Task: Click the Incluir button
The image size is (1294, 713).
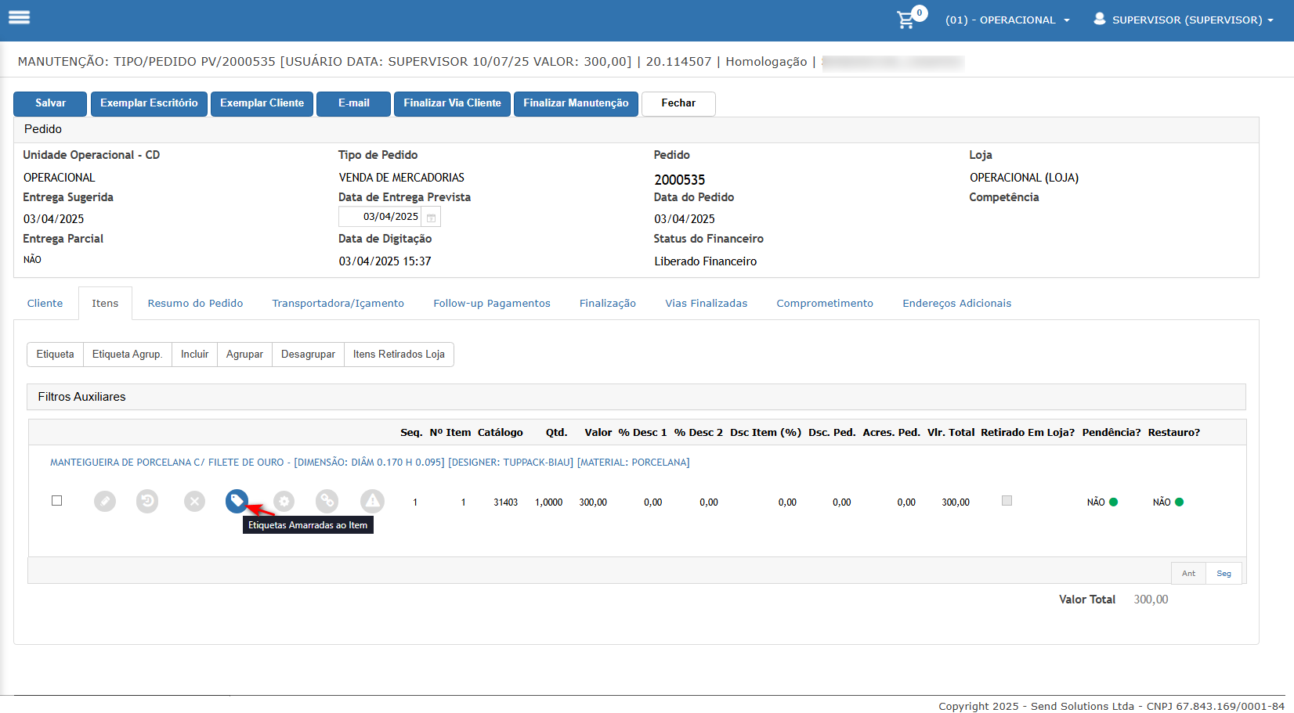Action: 194,355
